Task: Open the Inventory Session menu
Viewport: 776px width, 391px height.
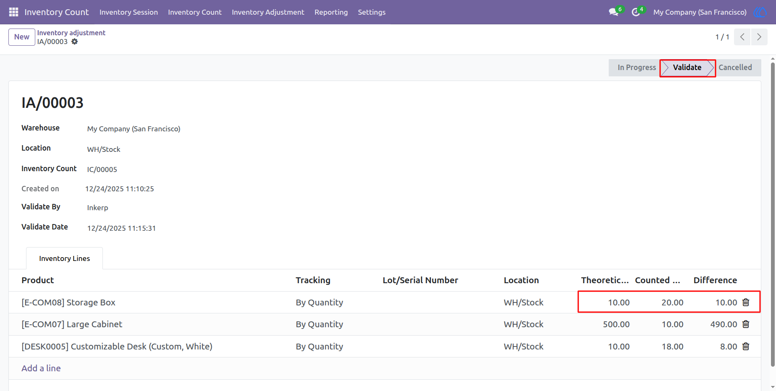Action: coord(128,12)
